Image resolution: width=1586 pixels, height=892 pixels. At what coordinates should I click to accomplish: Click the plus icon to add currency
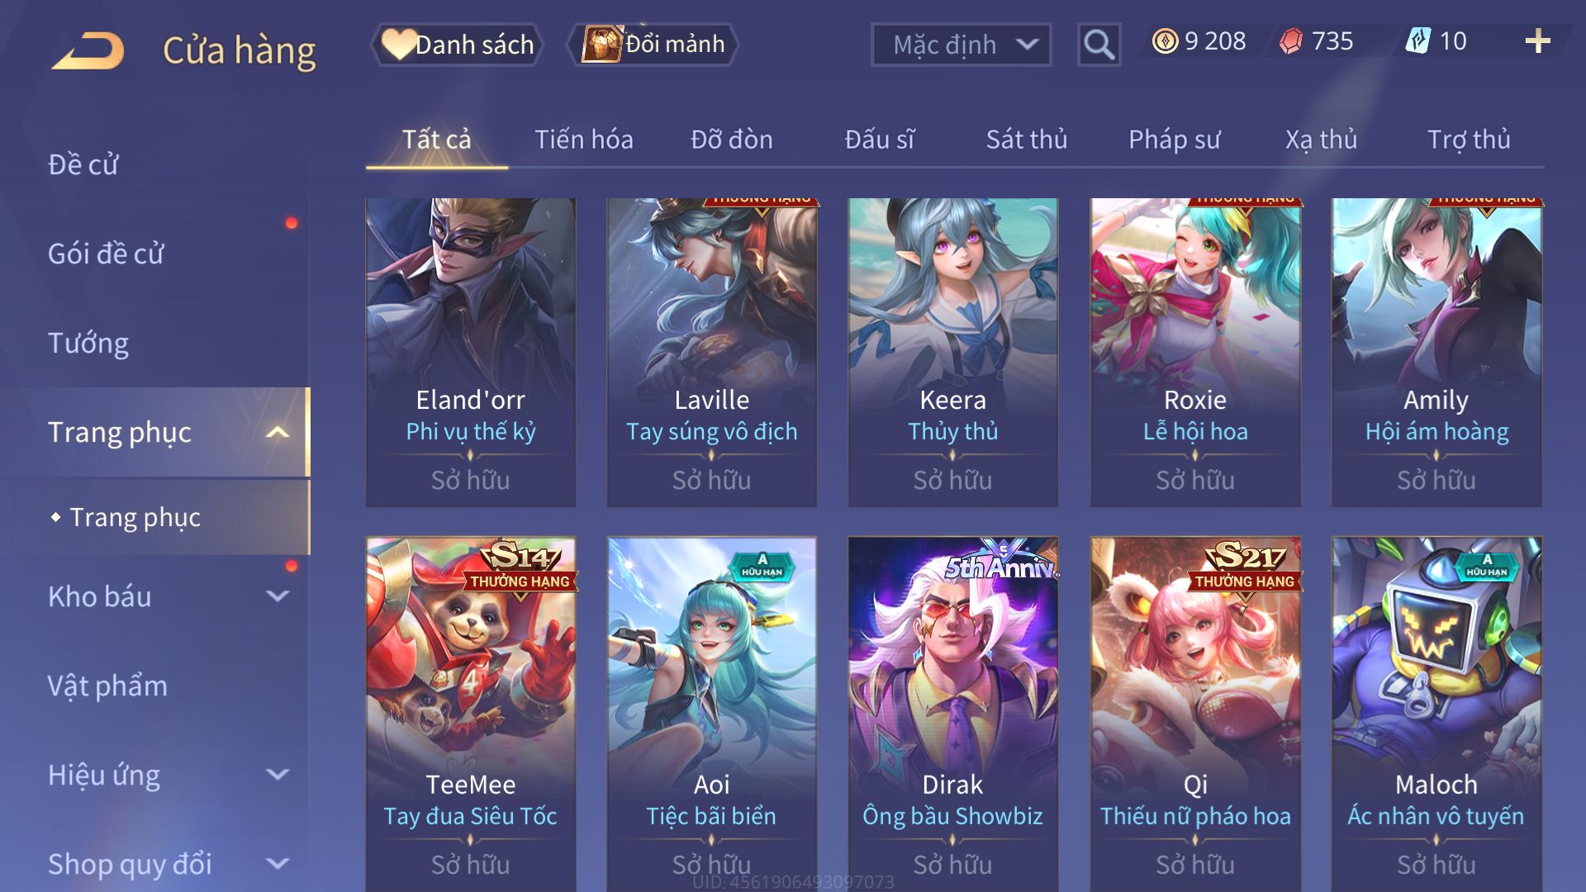pos(1537,41)
